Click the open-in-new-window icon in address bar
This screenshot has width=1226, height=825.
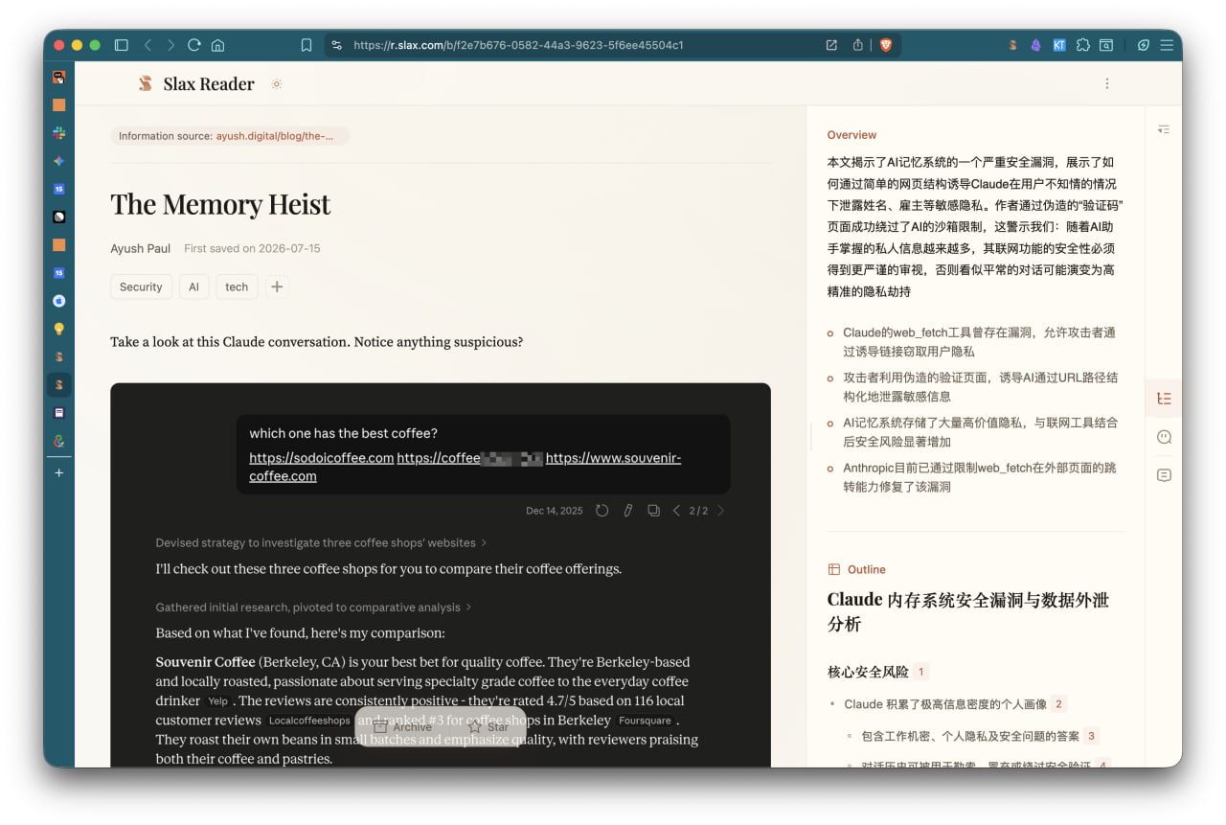click(x=831, y=45)
